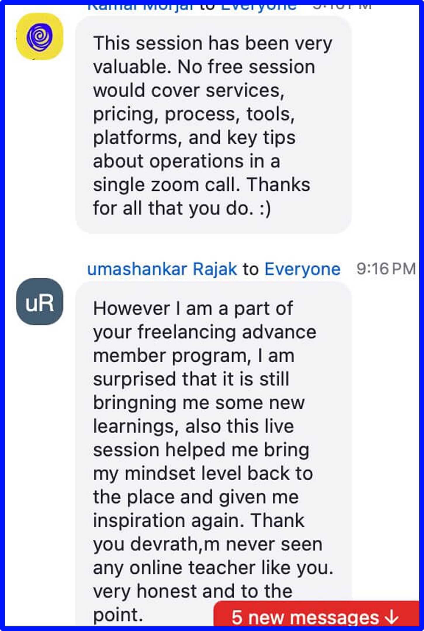The width and height of the screenshot is (424, 631).
Task: Click the uR initials avatar
Action: click(39, 301)
